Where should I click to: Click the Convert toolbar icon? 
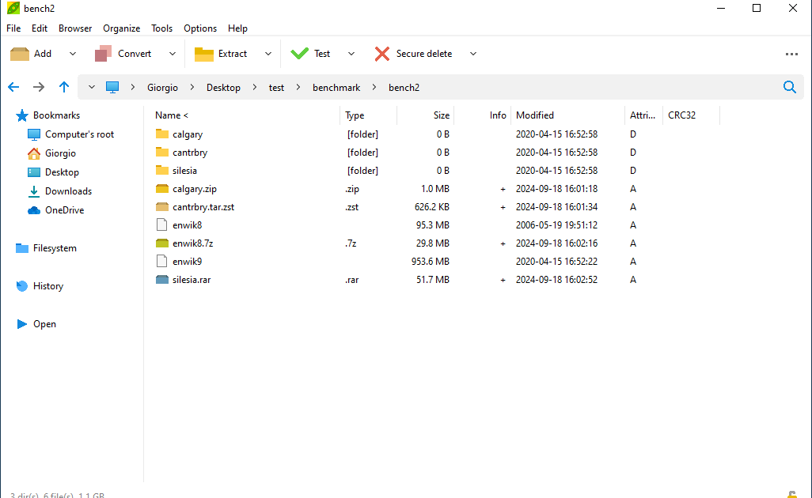pos(103,54)
